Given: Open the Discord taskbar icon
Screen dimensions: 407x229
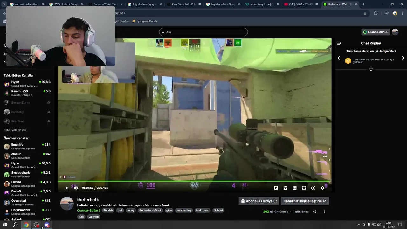Looking at the screenshot, I should point(47,225).
